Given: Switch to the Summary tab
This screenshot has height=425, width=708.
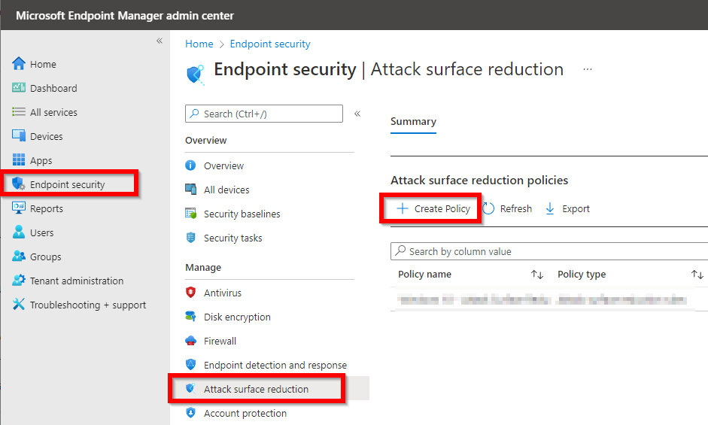Looking at the screenshot, I should pos(413,122).
